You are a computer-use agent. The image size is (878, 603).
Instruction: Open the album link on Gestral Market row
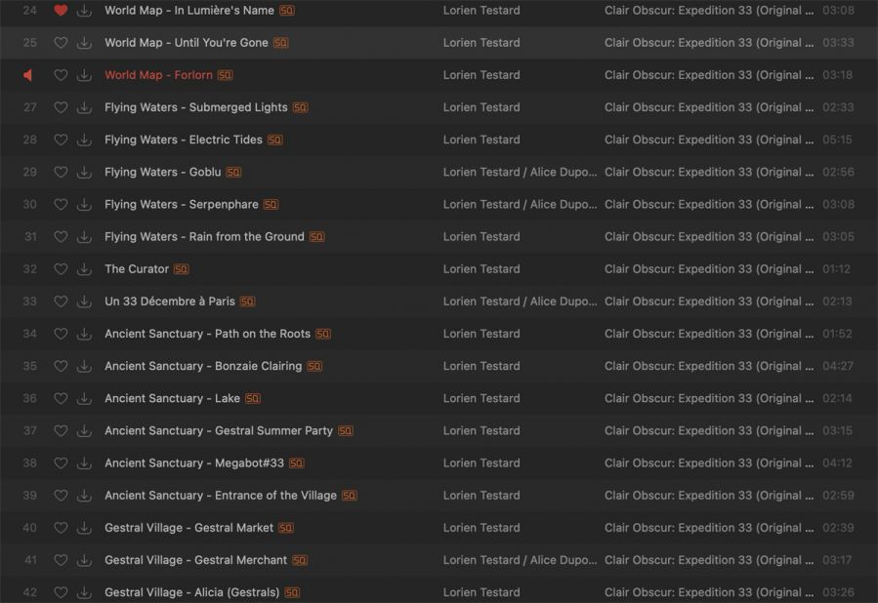709,528
